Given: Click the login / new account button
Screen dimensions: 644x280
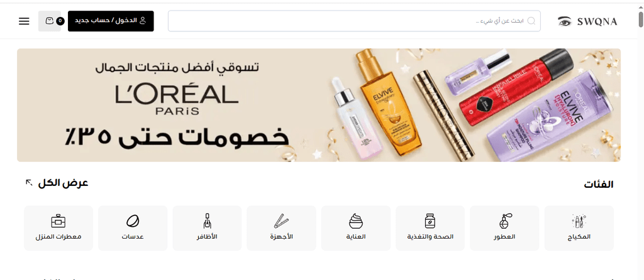Looking at the screenshot, I should click(111, 21).
